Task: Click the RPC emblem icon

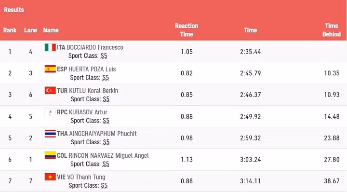Action: coord(50,112)
